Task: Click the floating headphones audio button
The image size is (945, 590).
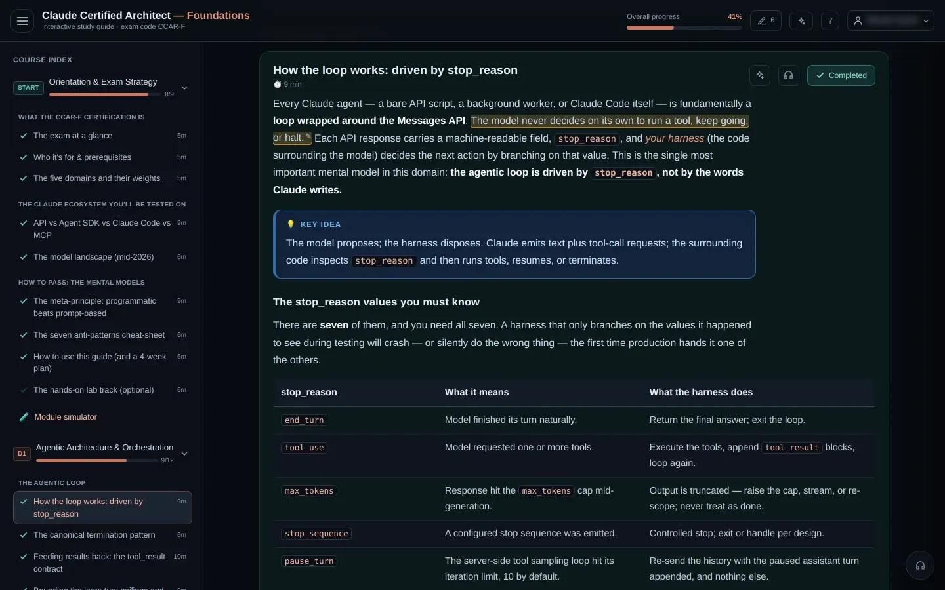Action: (x=920, y=565)
